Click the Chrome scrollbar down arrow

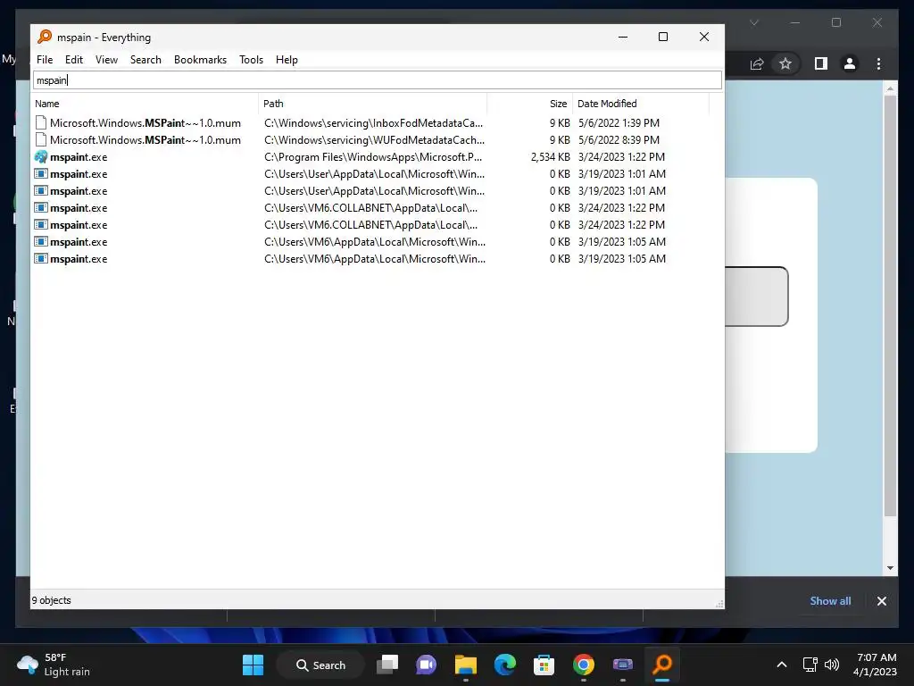coord(890,567)
